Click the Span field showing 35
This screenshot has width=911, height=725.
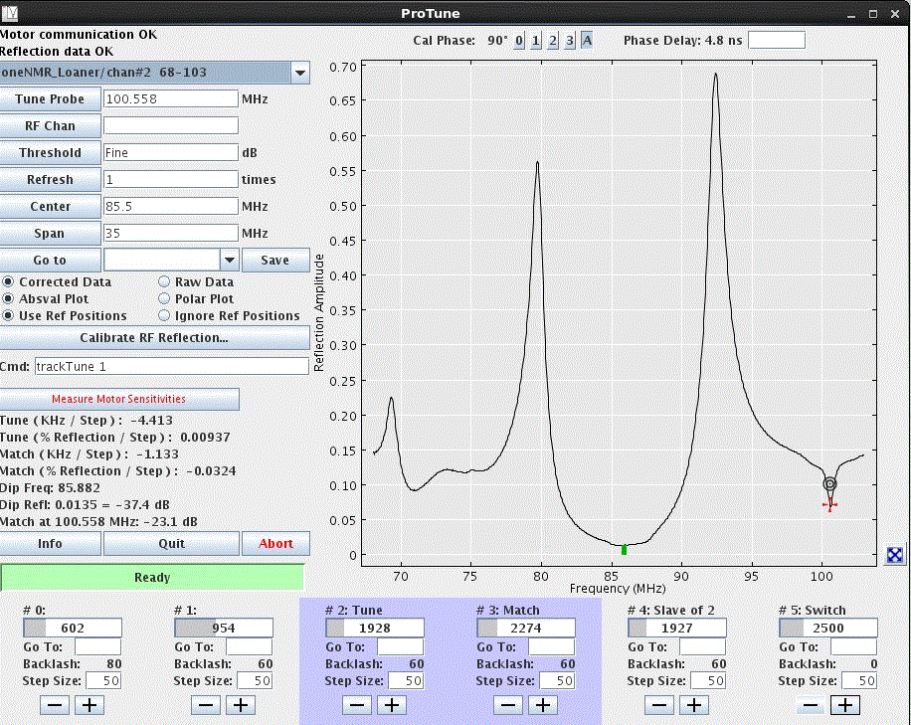click(x=171, y=233)
